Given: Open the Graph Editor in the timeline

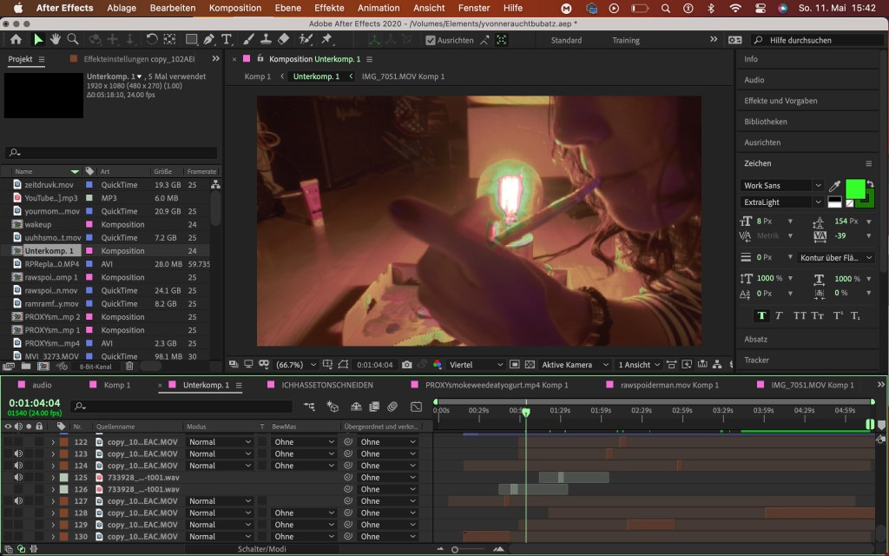Looking at the screenshot, I should pyautogui.click(x=416, y=406).
